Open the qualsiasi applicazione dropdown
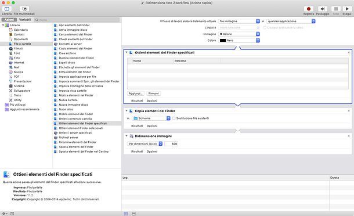 [x=291, y=21]
